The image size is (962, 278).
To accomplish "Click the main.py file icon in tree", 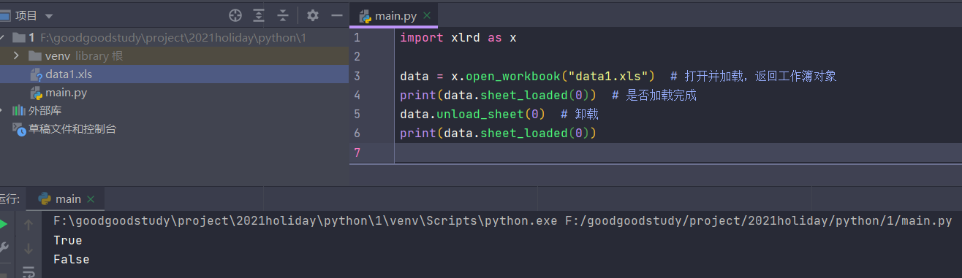I will pyautogui.click(x=36, y=93).
